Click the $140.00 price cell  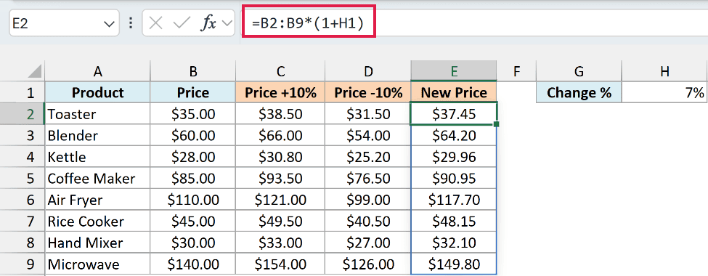click(193, 264)
